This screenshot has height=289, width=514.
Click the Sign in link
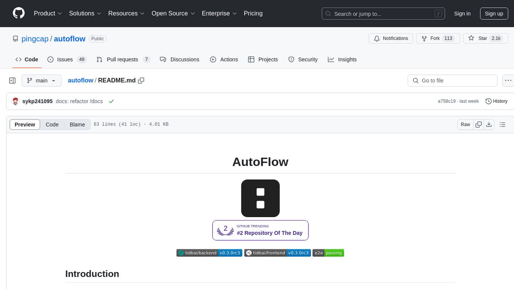pyautogui.click(x=462, y=14)
